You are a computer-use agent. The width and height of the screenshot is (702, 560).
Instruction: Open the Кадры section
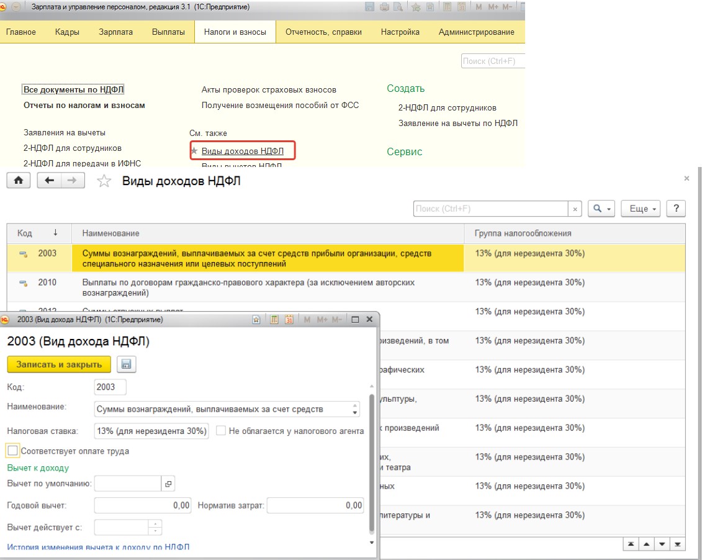(67, 32)
